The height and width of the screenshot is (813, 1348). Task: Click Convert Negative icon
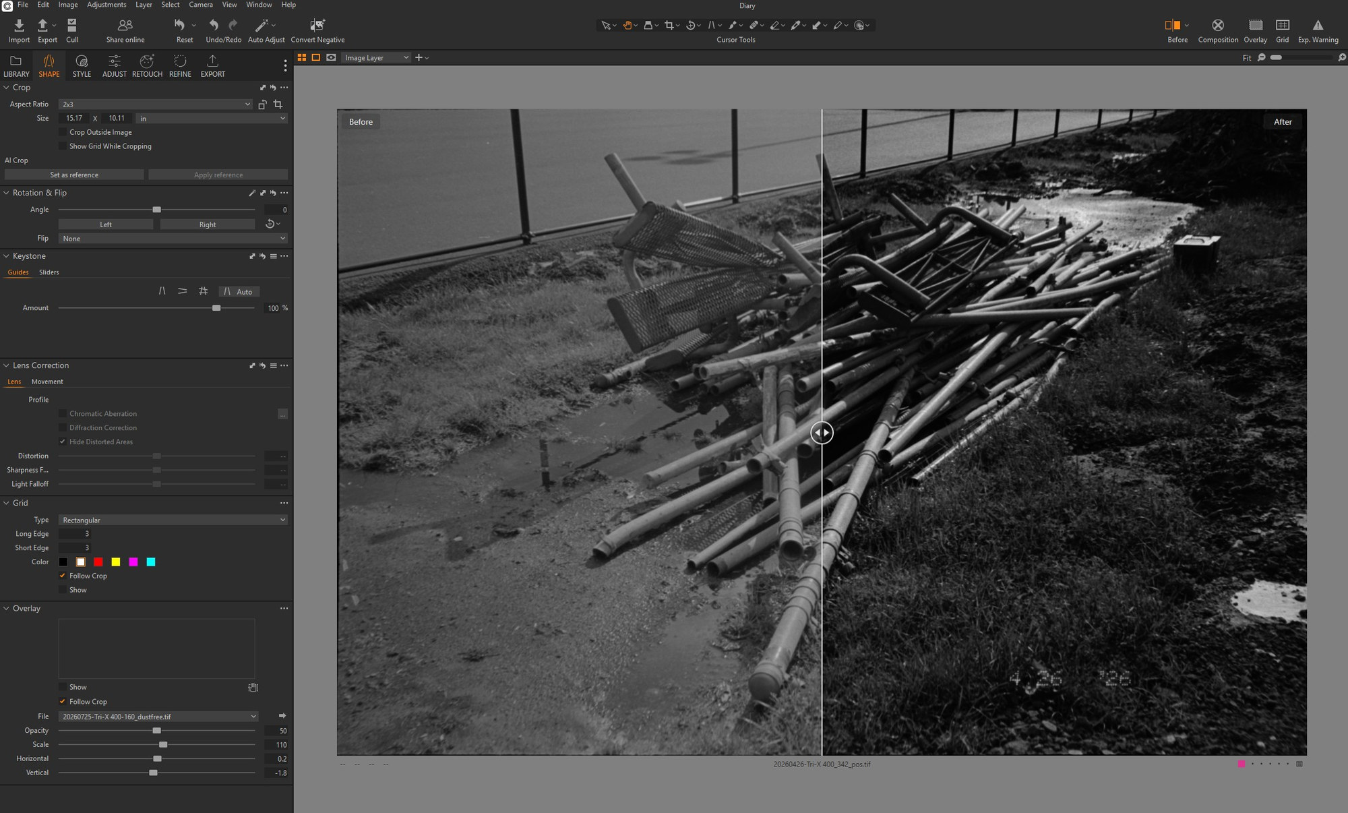coord(317,26)
